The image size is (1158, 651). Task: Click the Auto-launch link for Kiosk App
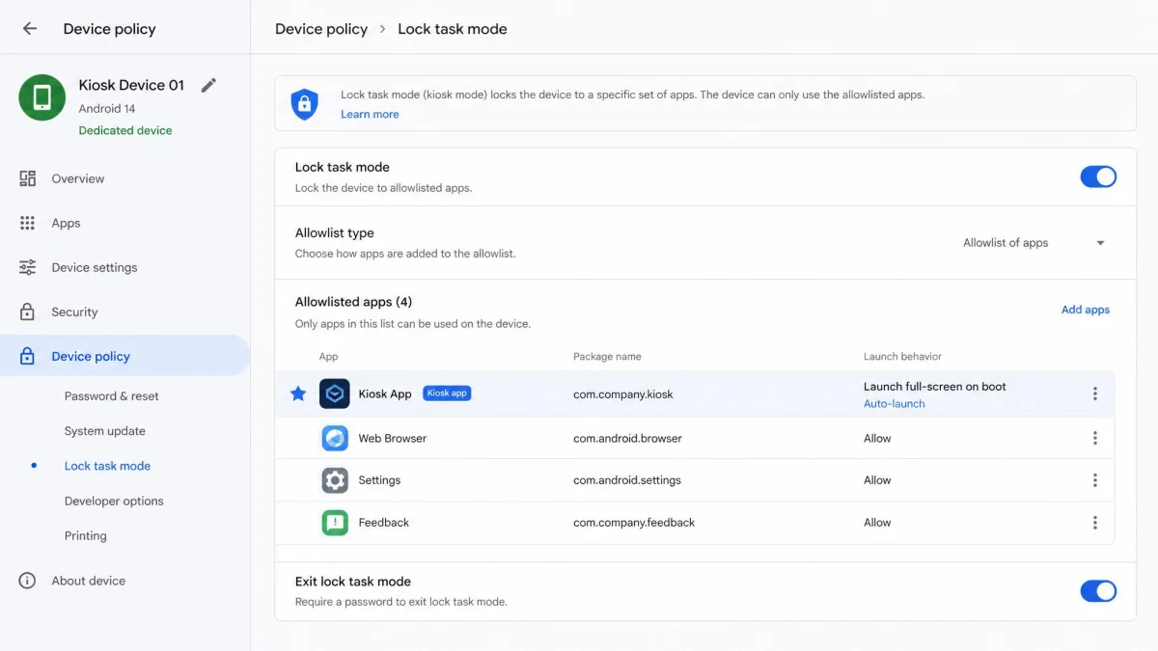click(x=895, y=404)
